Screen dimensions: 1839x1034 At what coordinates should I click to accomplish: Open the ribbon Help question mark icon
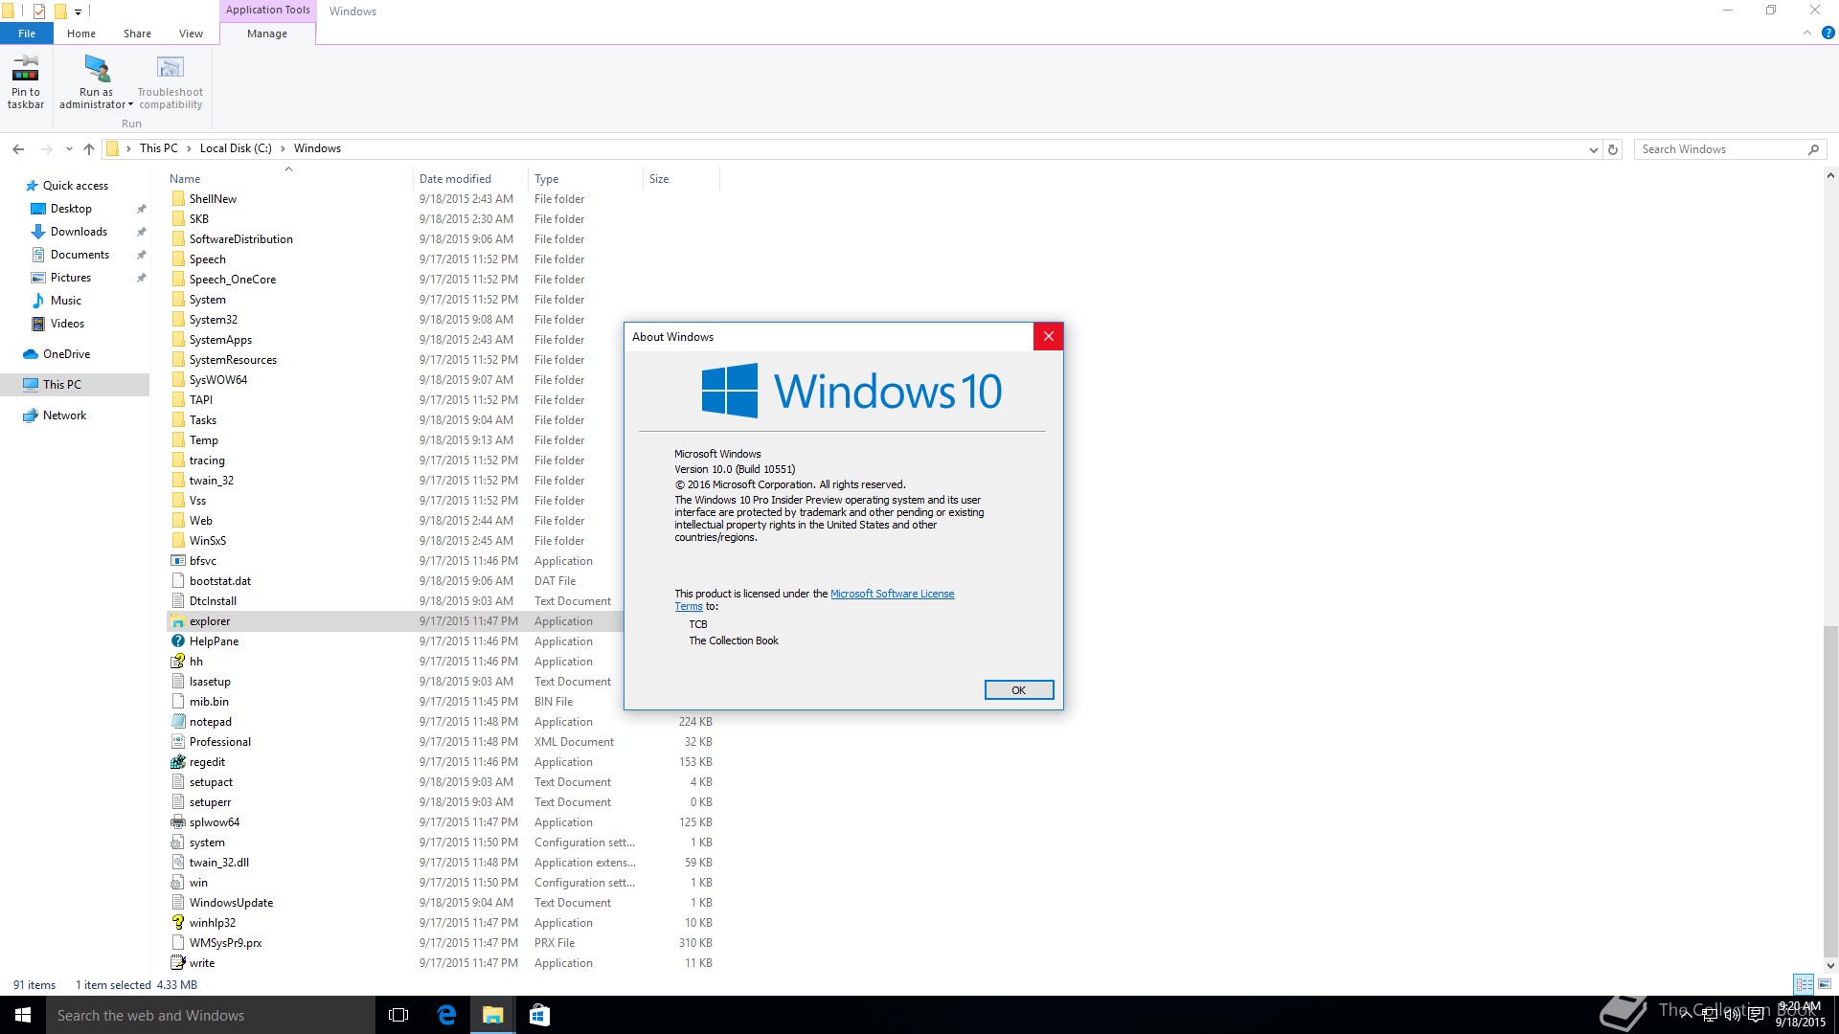click(x=1828, y=33)
